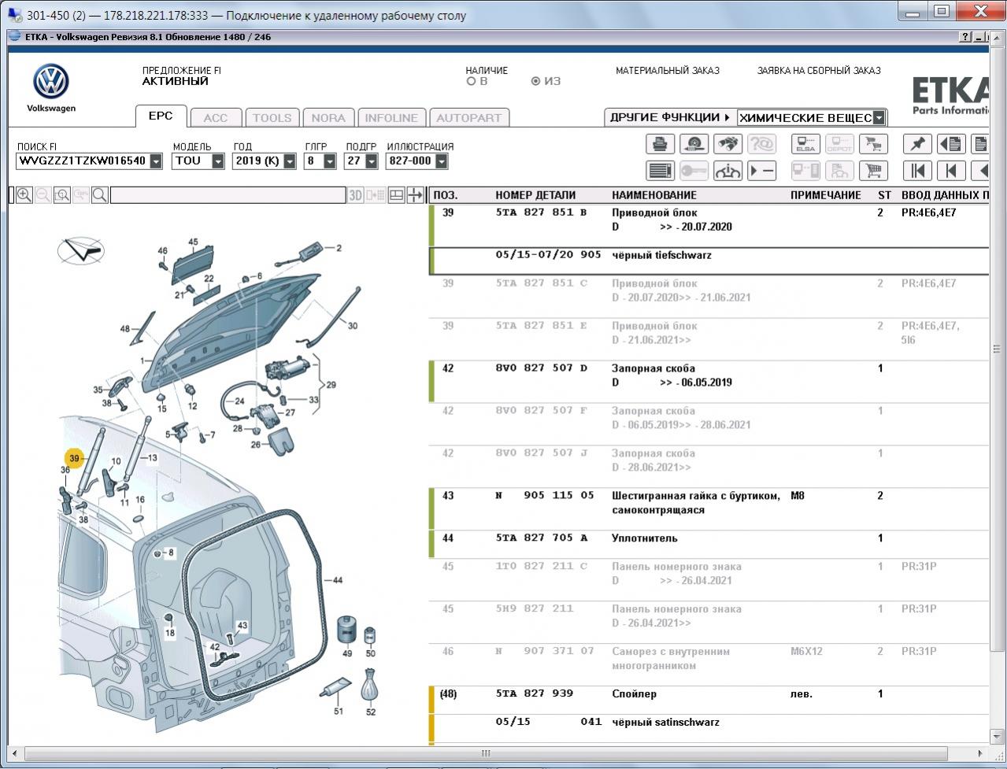Click the binoculars search icon
Screen dimensions: 1007x769
(727, 144)
